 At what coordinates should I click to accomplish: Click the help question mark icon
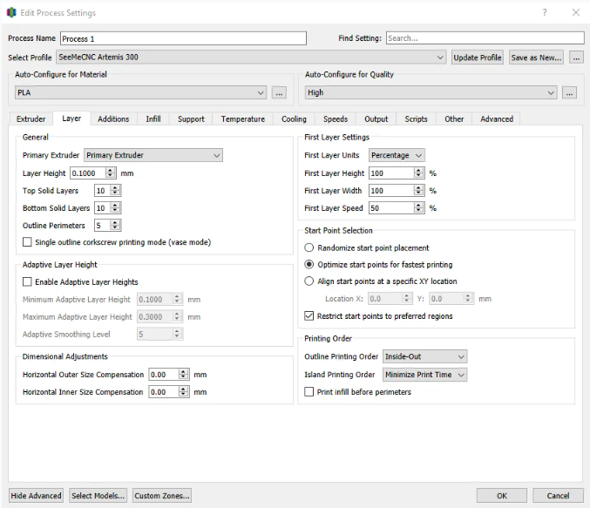point(544,12)
